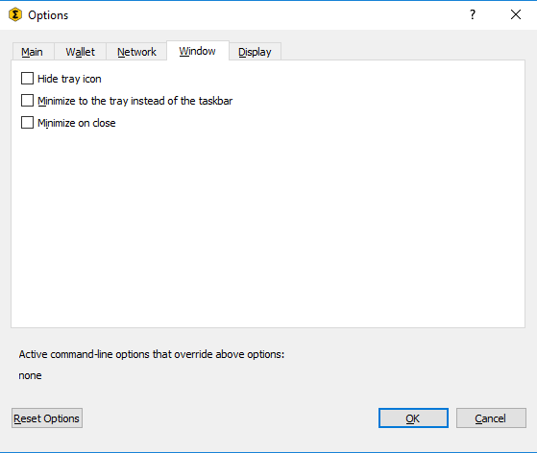Go to the Display tab

click(x=255, y=52)
